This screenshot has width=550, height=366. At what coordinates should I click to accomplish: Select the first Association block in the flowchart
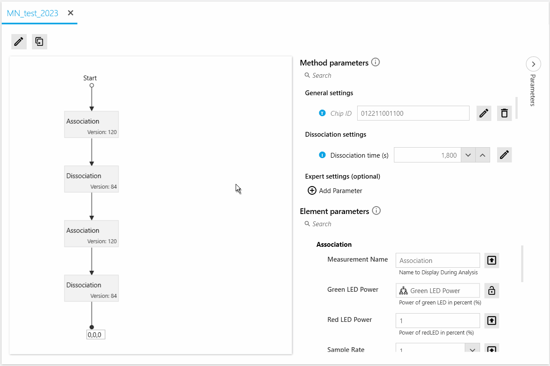[91, 124]
